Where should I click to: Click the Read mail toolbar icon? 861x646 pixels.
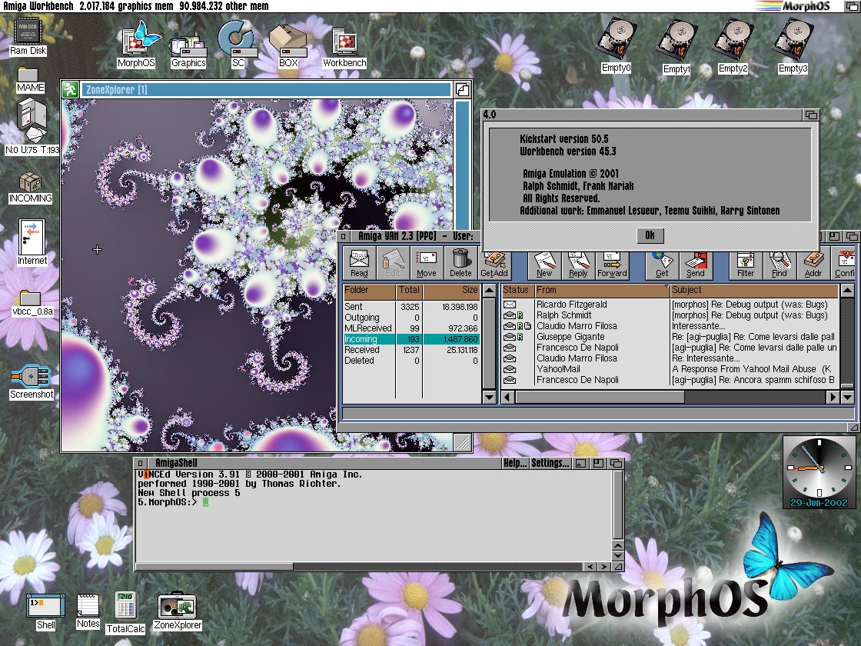(x=359, y=264)
